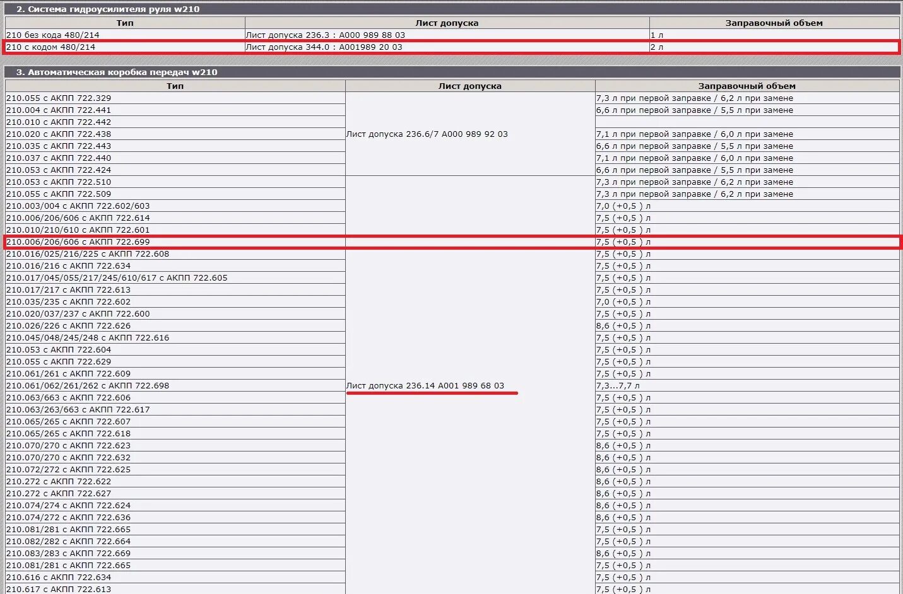This screenshot has height=594, width=903.
Task: Click volume '7,5 (+0,5 ) л' in 722.699 row
Action: click(x=623, y=242)
